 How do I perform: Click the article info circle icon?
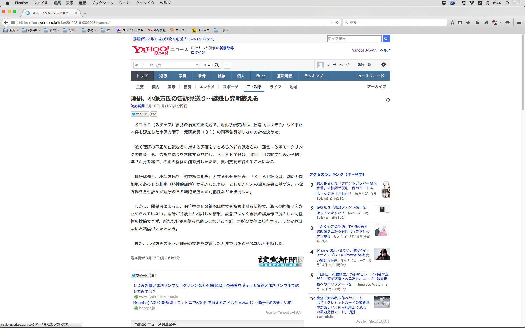tap(388, 100)
